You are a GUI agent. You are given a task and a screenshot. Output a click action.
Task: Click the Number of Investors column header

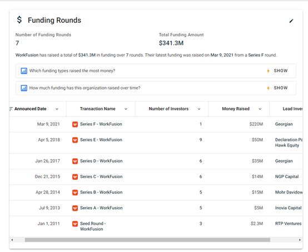[x=168, y=109]
